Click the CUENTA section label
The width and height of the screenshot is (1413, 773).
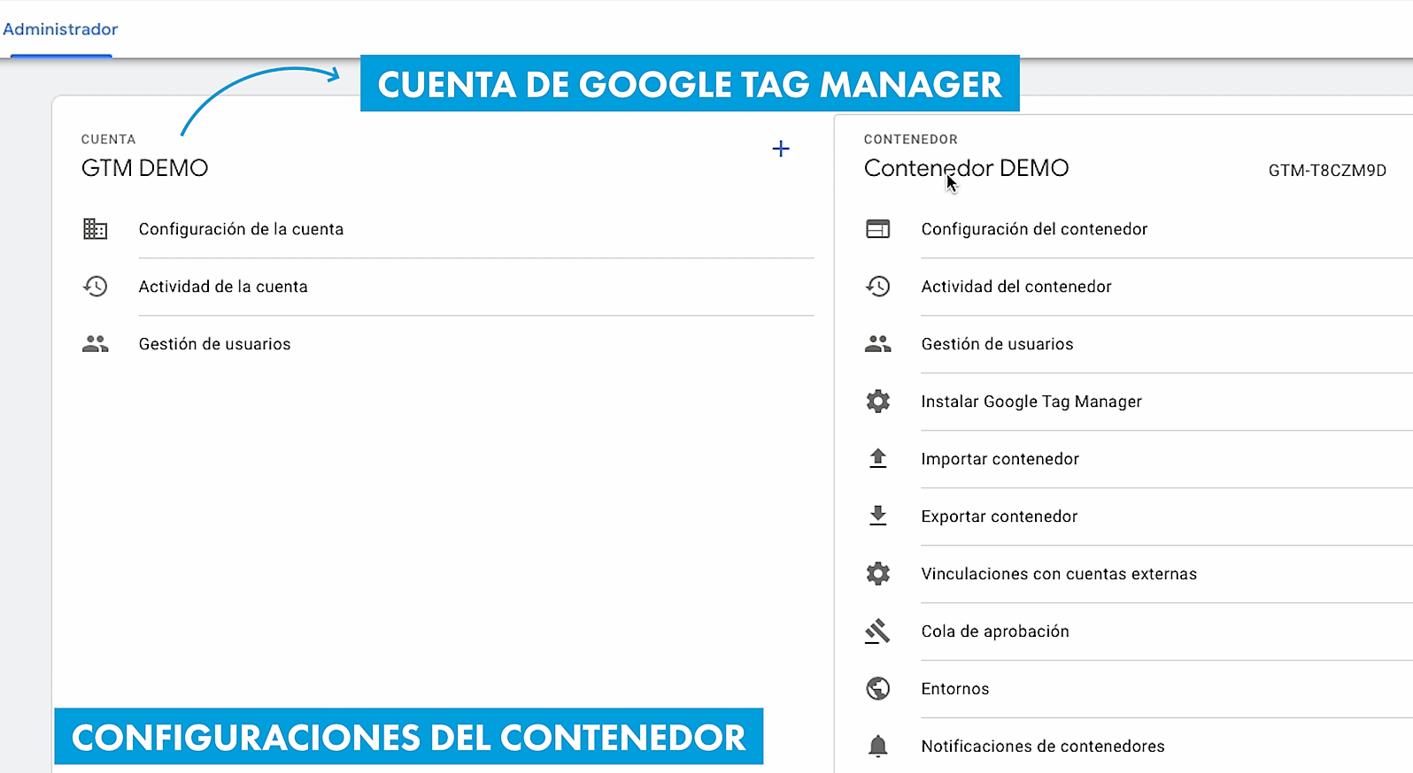click(109, 140)
